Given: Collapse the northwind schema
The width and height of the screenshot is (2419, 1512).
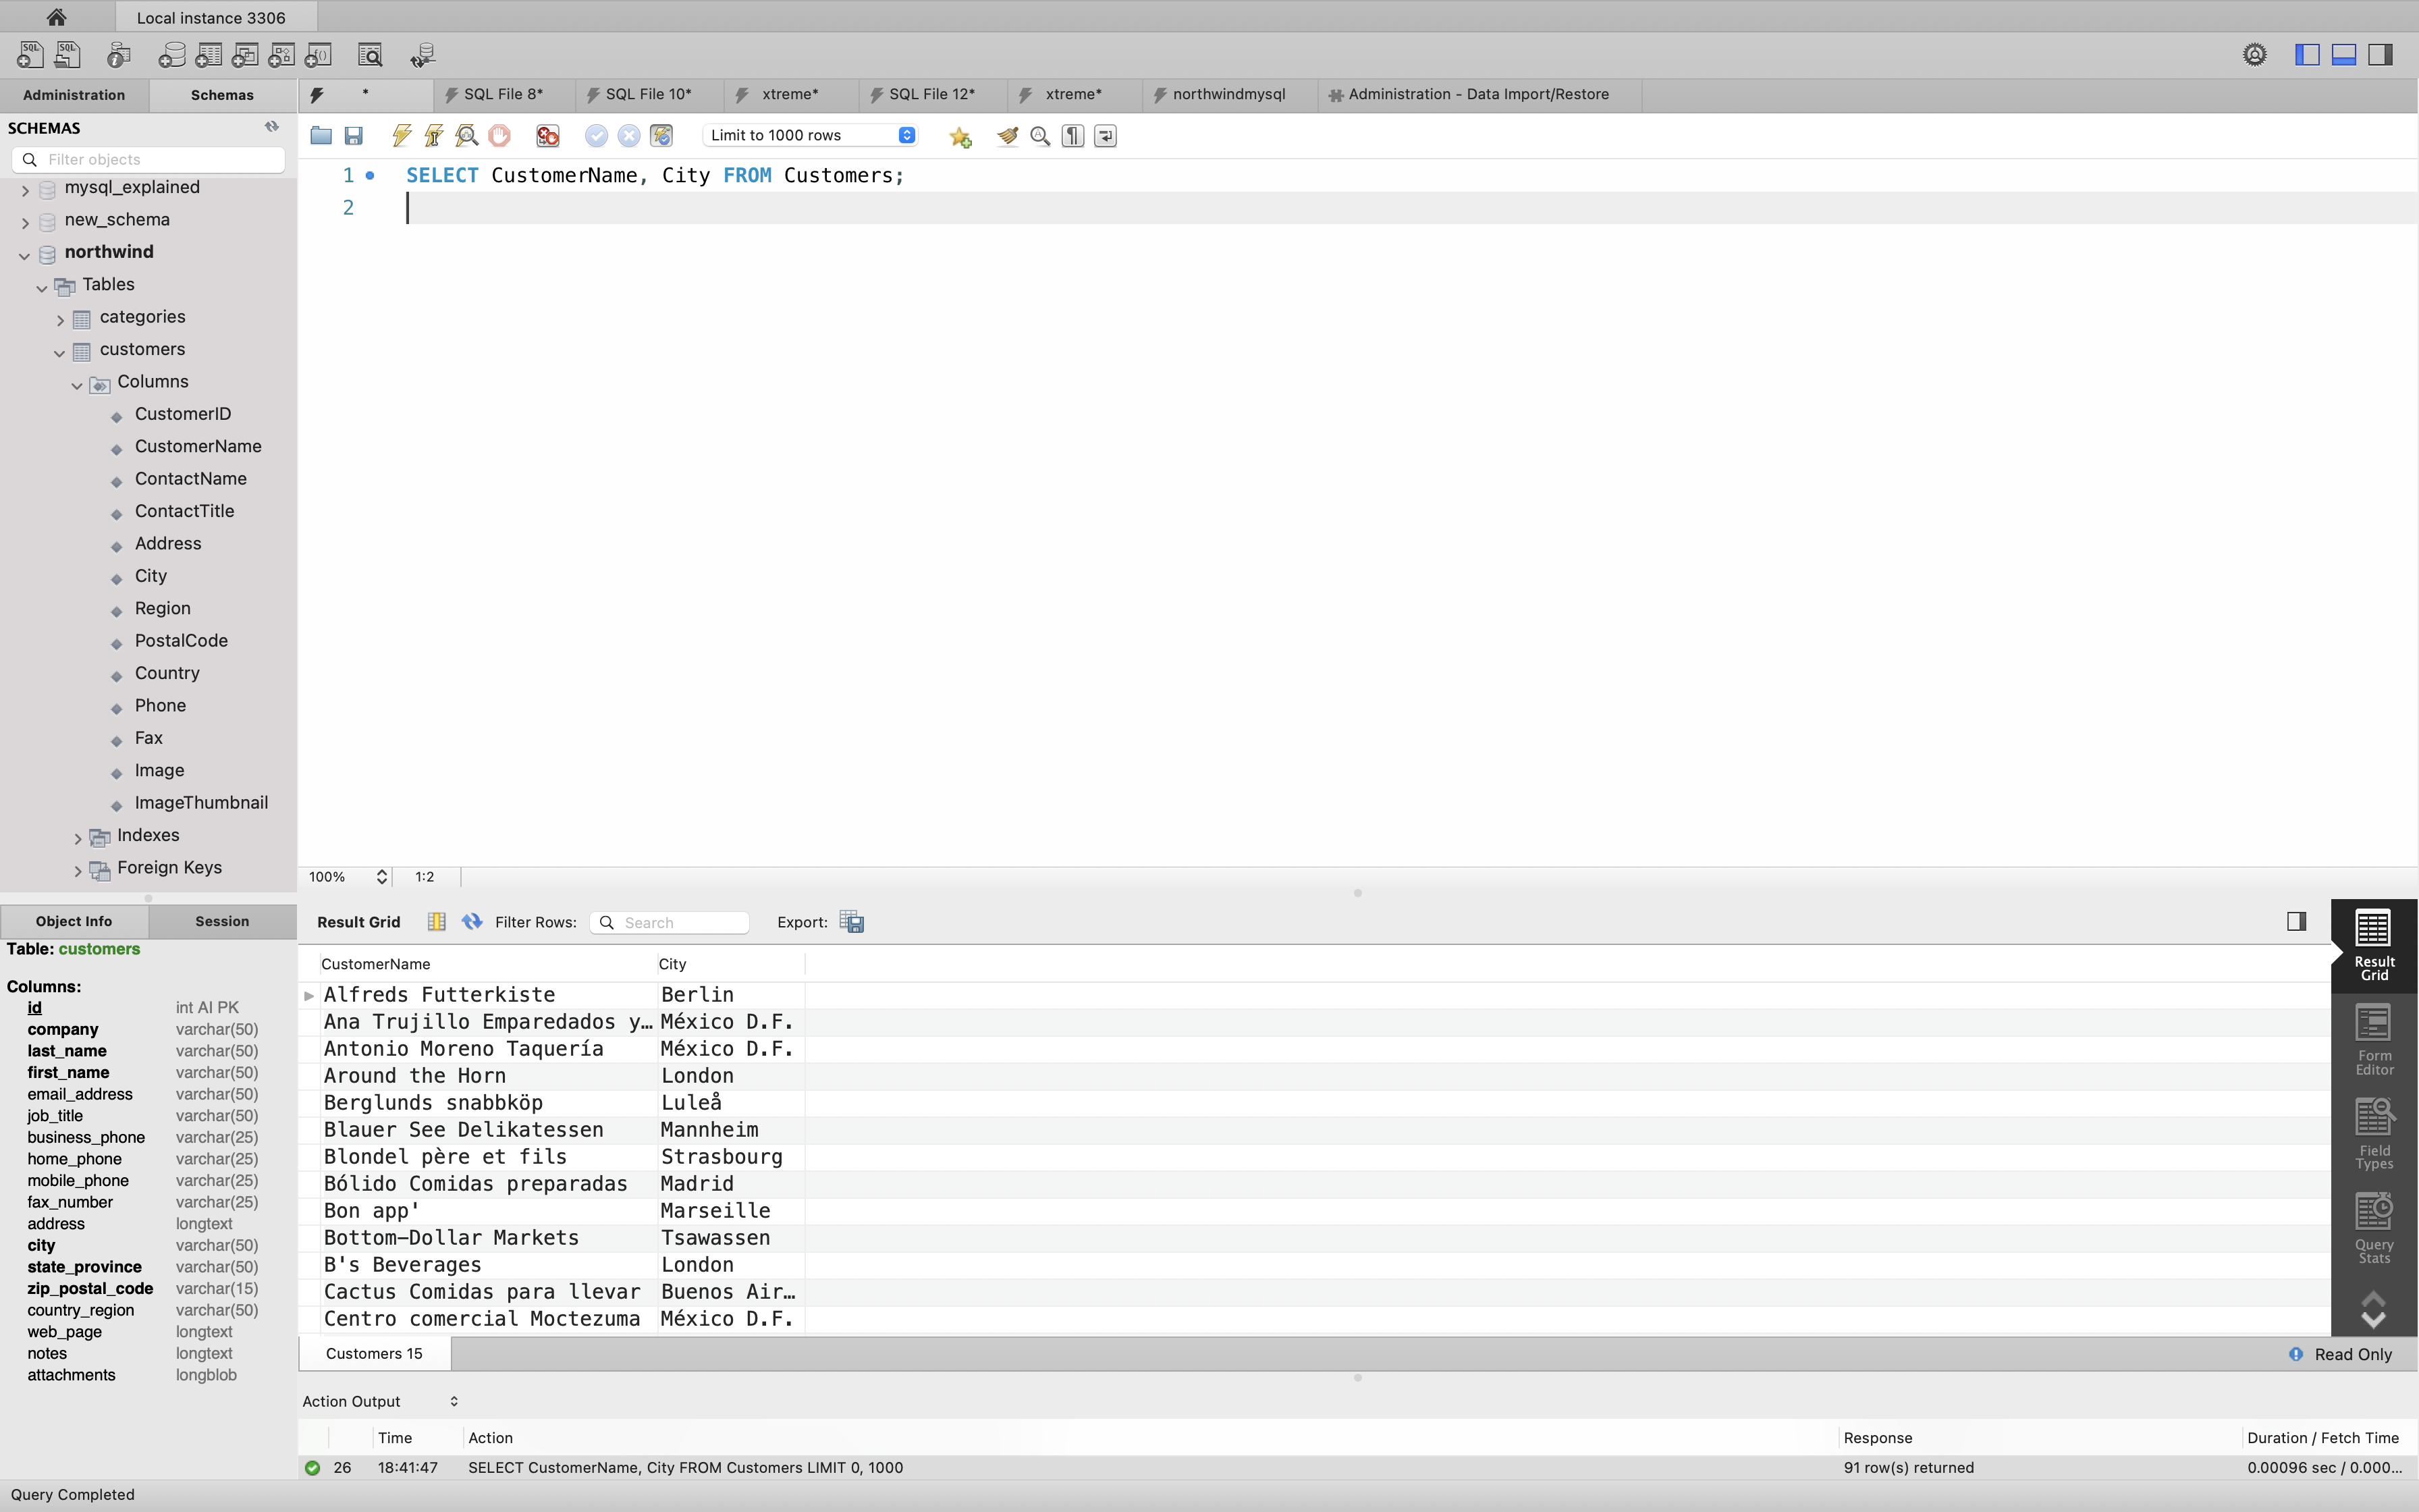Looking at the screenshot, I should [24, 254].
